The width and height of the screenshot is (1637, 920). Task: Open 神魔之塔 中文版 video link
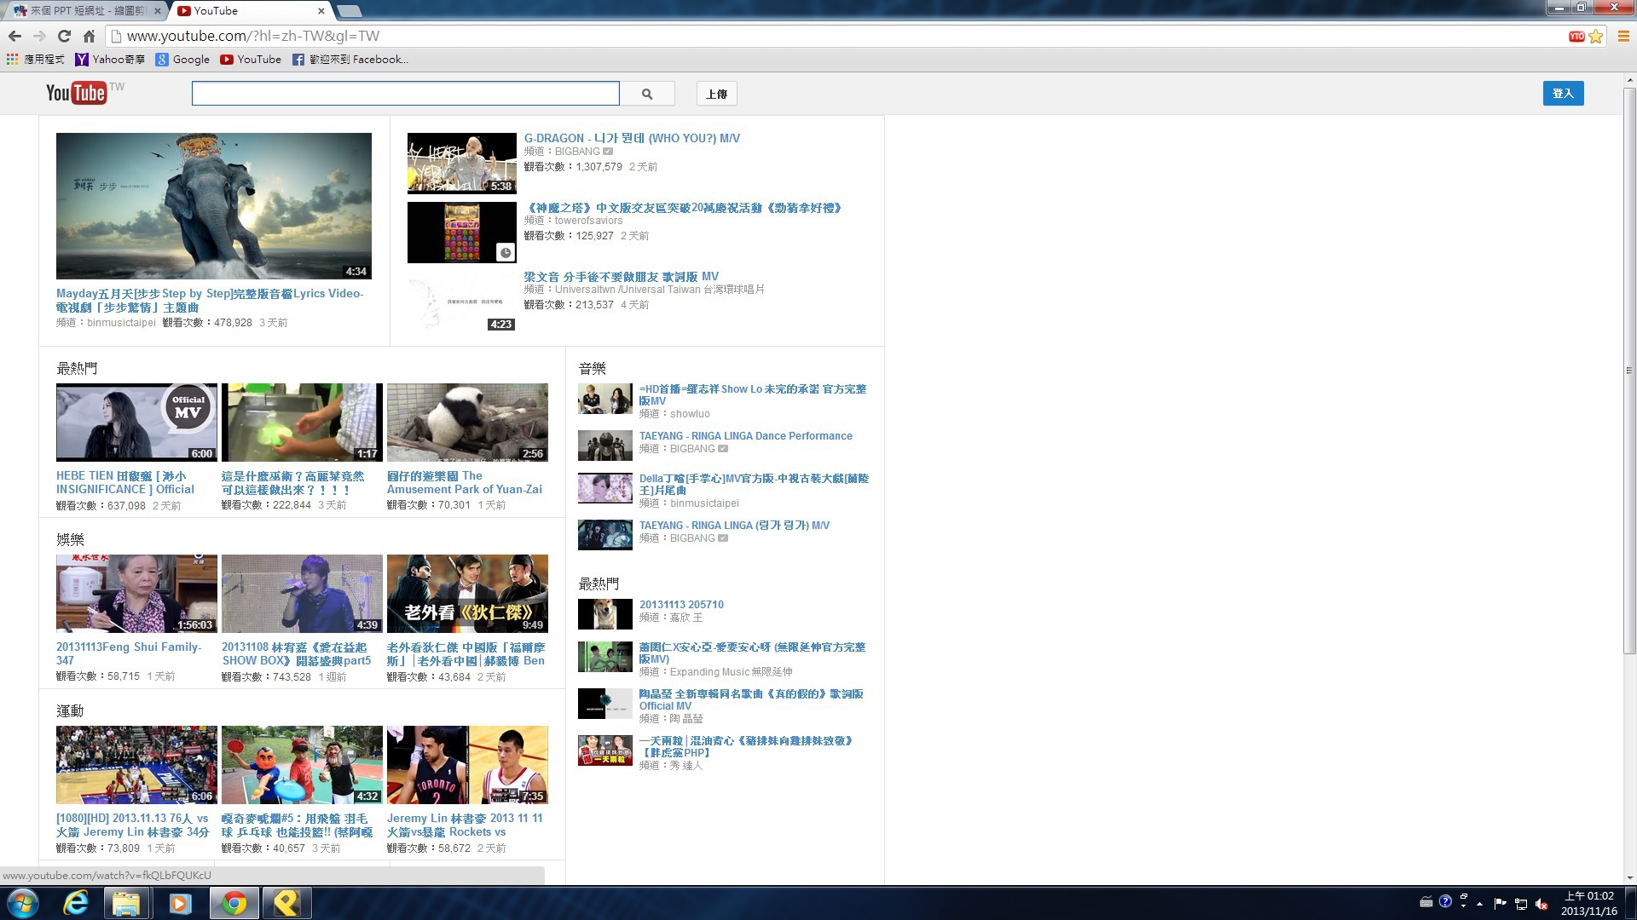coord(682,208)
